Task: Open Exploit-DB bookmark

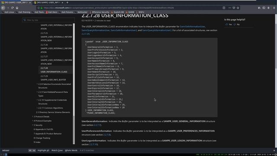Action: coord(117,12)
